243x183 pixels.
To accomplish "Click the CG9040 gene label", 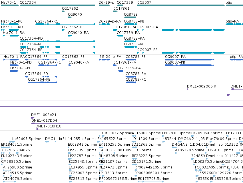I will 75,14.
